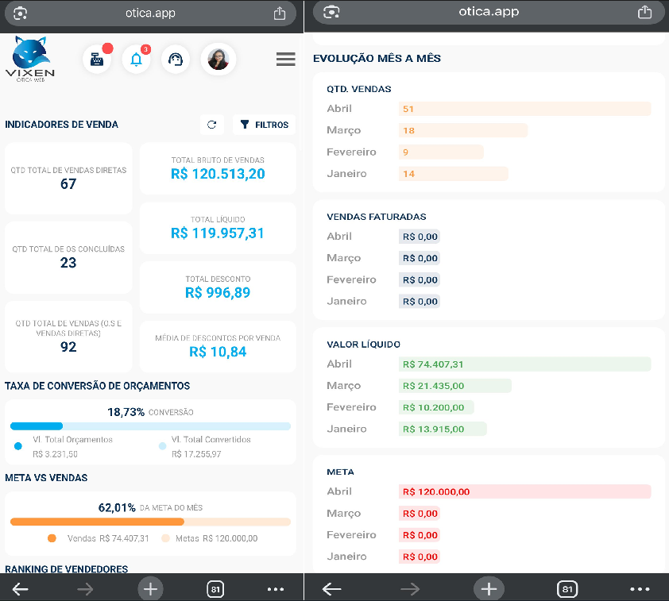Click the left browser otica.app address bar
This screenshot has height=601, width=669.
tap(150, 13)
